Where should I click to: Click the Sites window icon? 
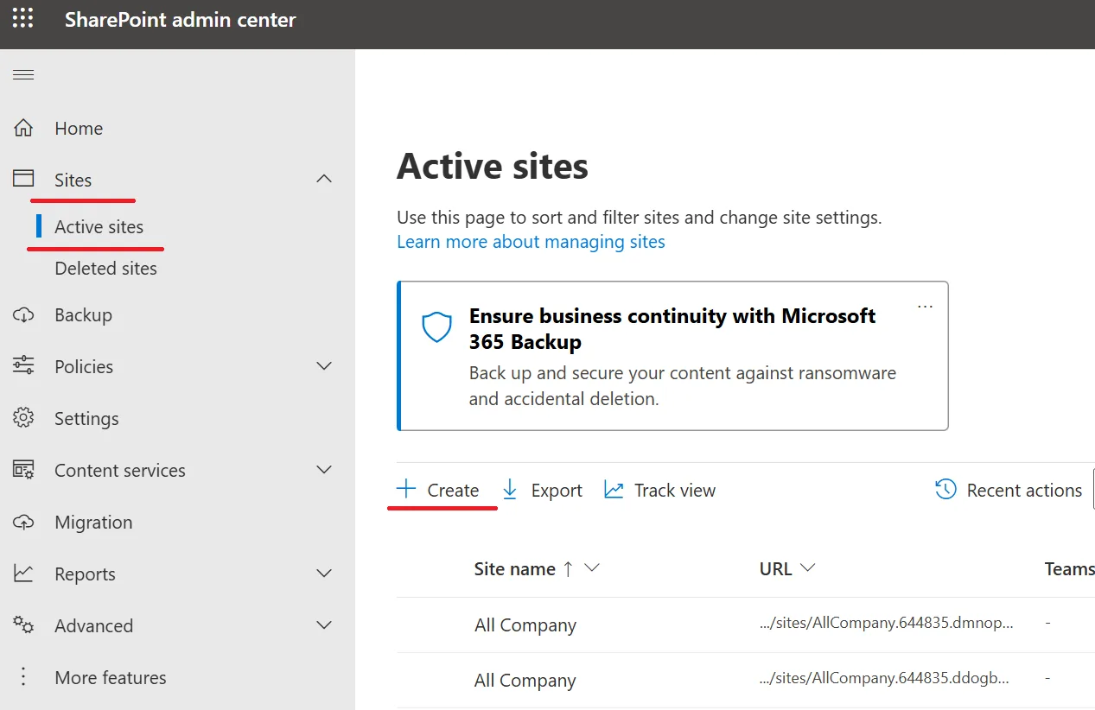tap(23, 179)
